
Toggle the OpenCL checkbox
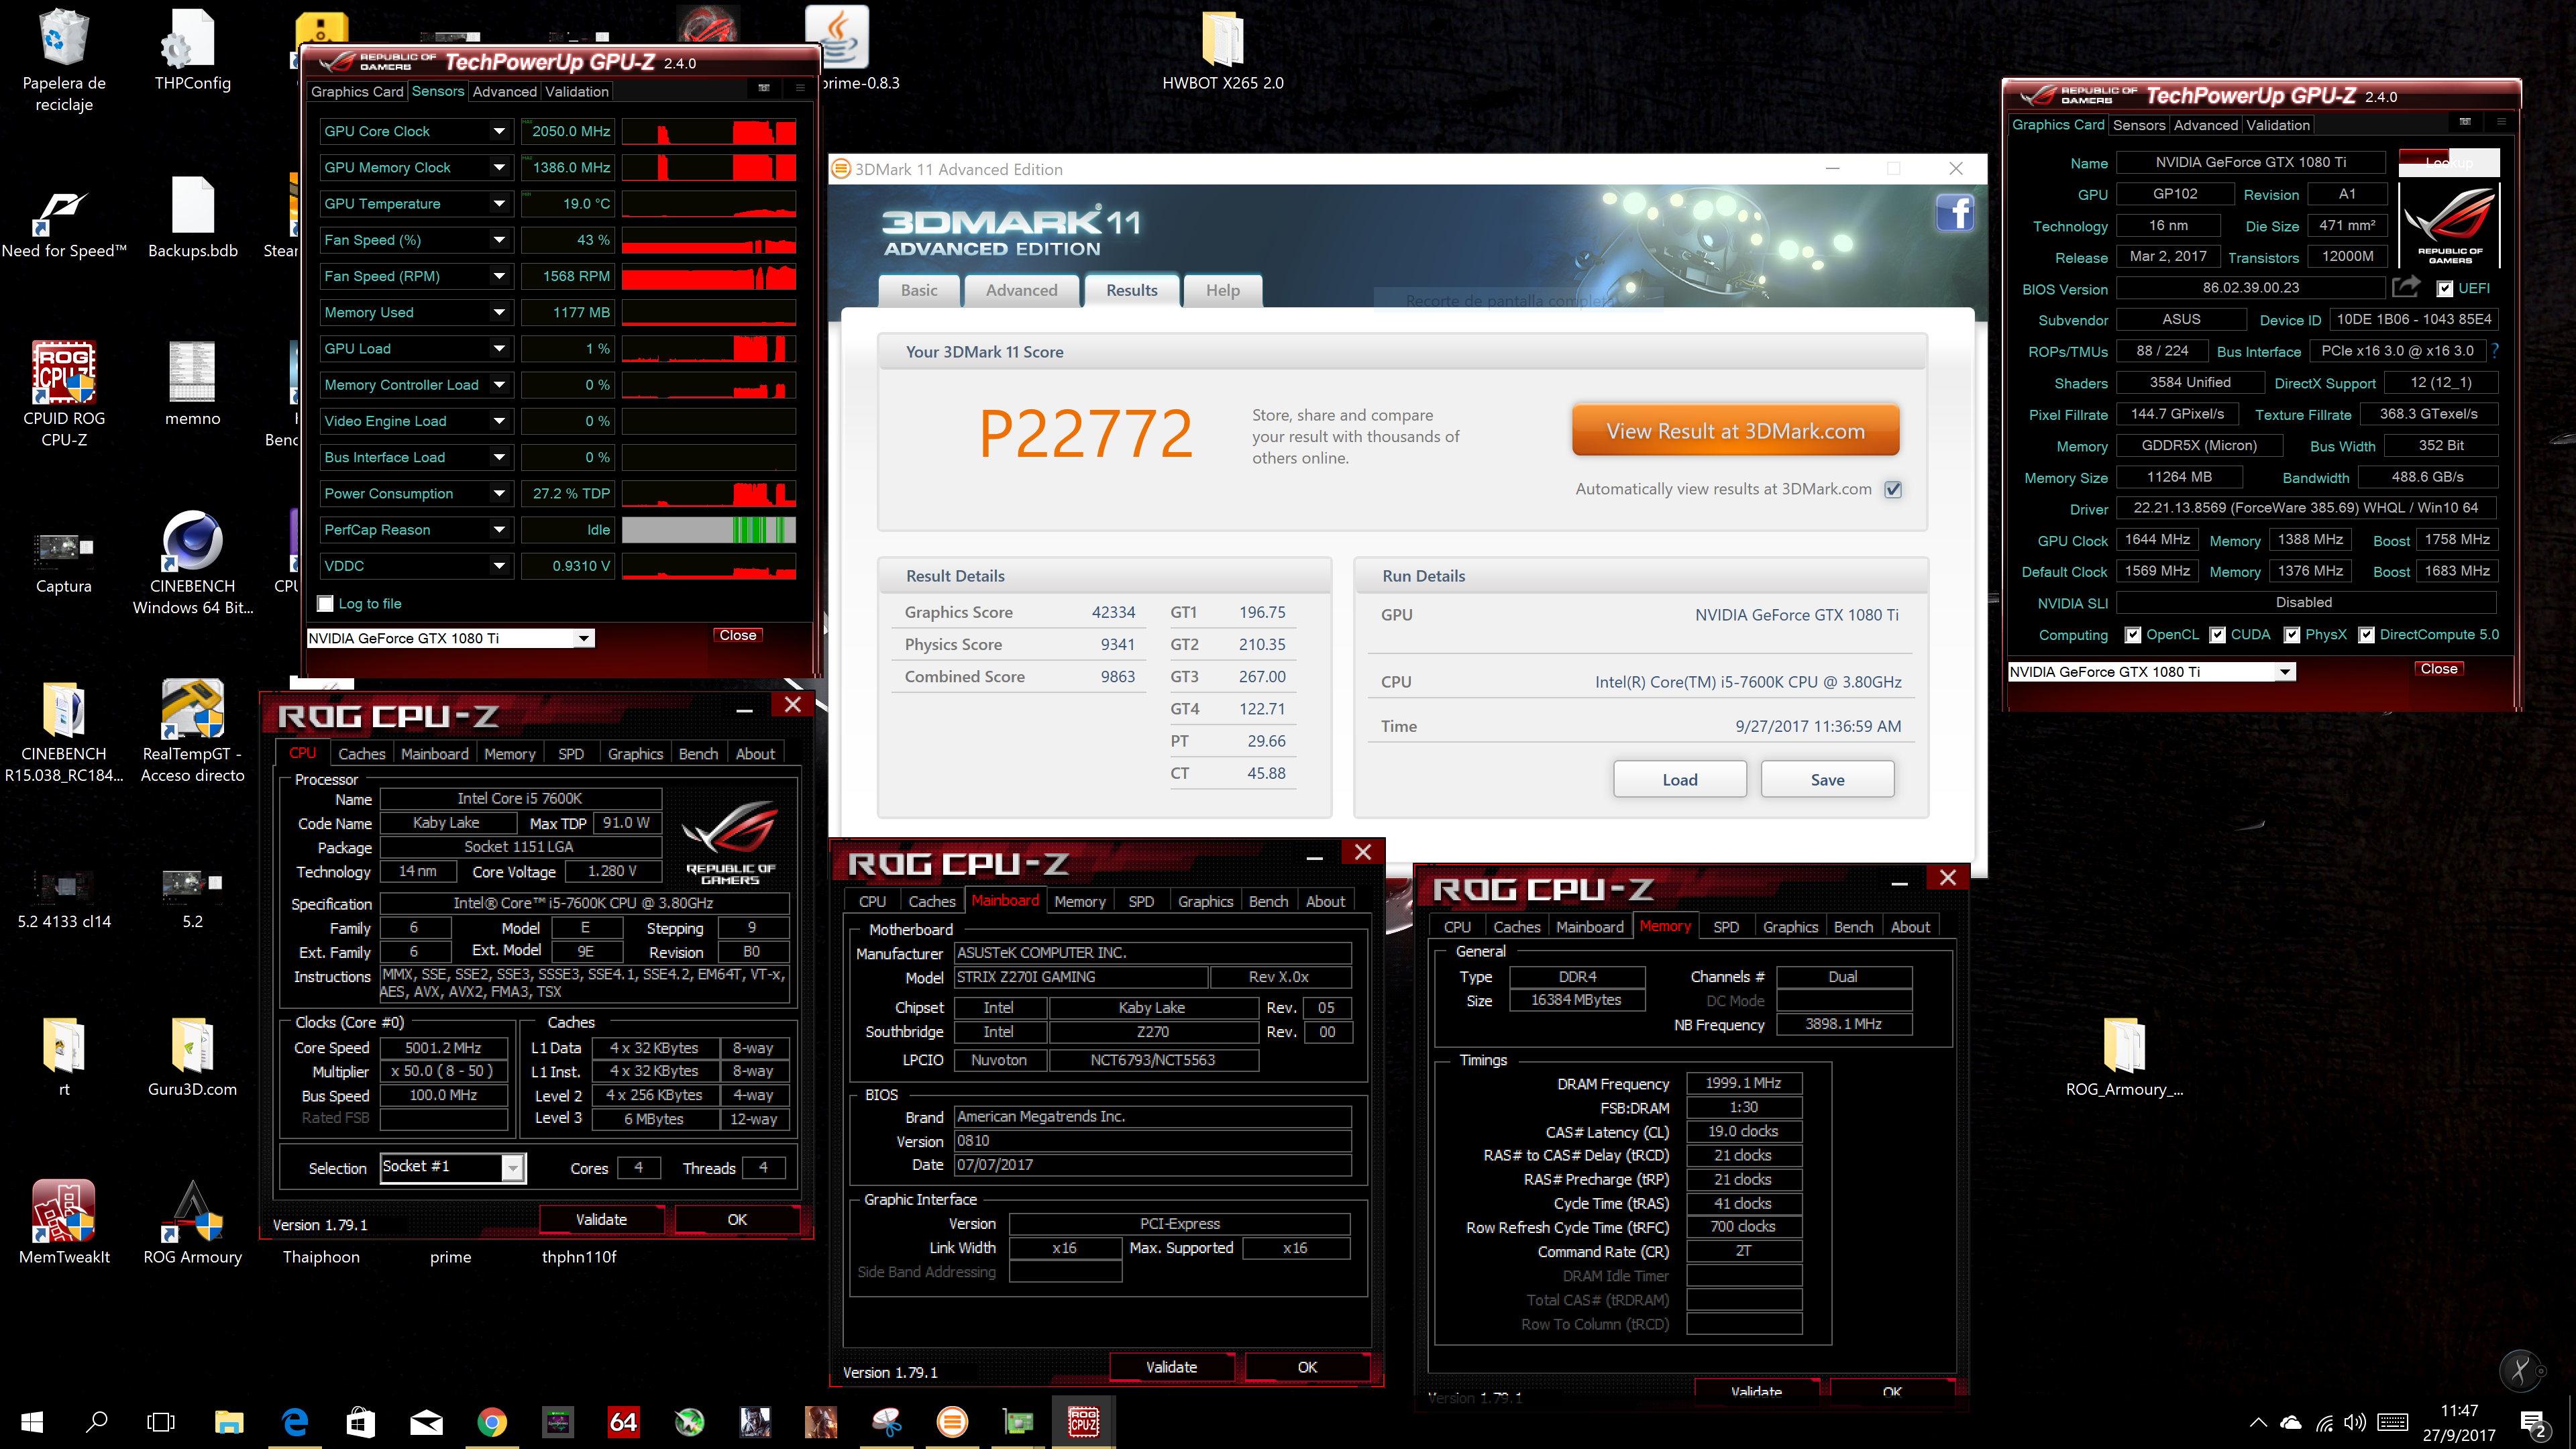(2132, 635)
